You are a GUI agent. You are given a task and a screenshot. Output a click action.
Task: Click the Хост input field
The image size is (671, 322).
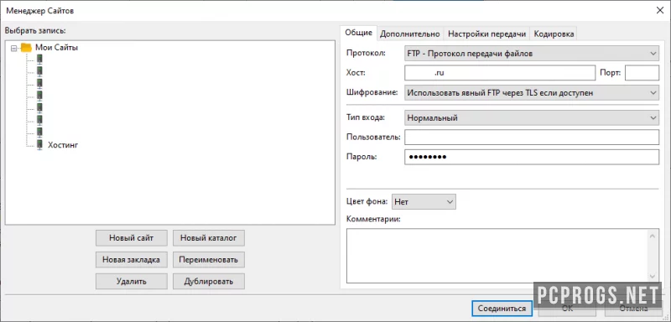tap(499, 73)
